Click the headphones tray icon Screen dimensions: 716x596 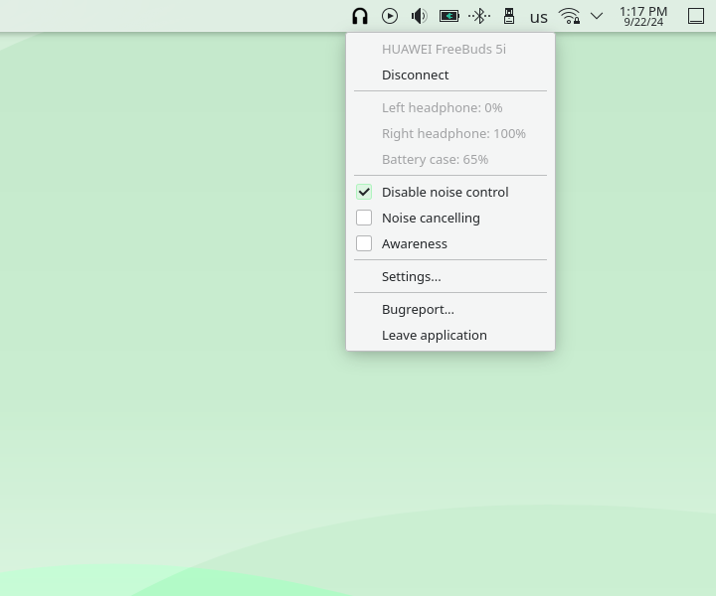click(360, 17)
